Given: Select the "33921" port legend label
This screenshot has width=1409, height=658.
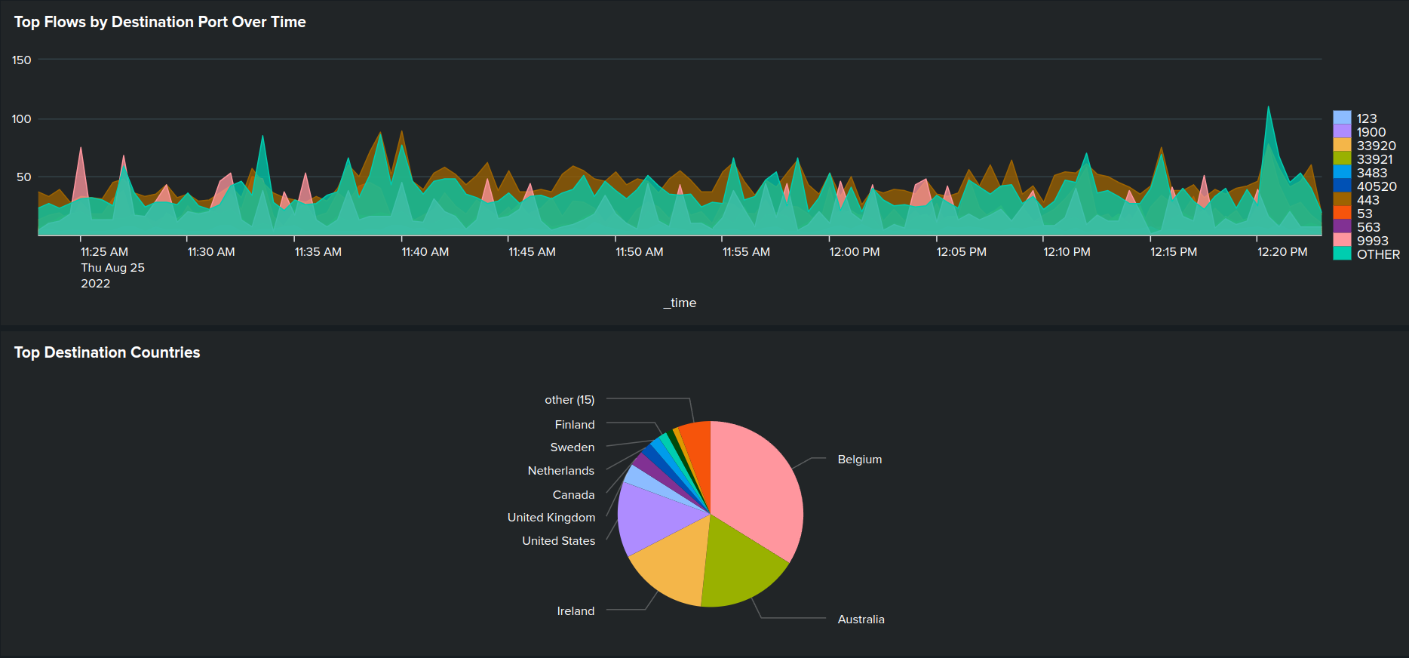Looking at the screenshot, I should pyautogui.click(x=1375, y=159).
